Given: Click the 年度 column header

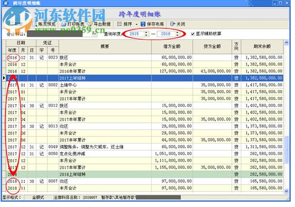Looking at the screenshot, I should (12, 50).
